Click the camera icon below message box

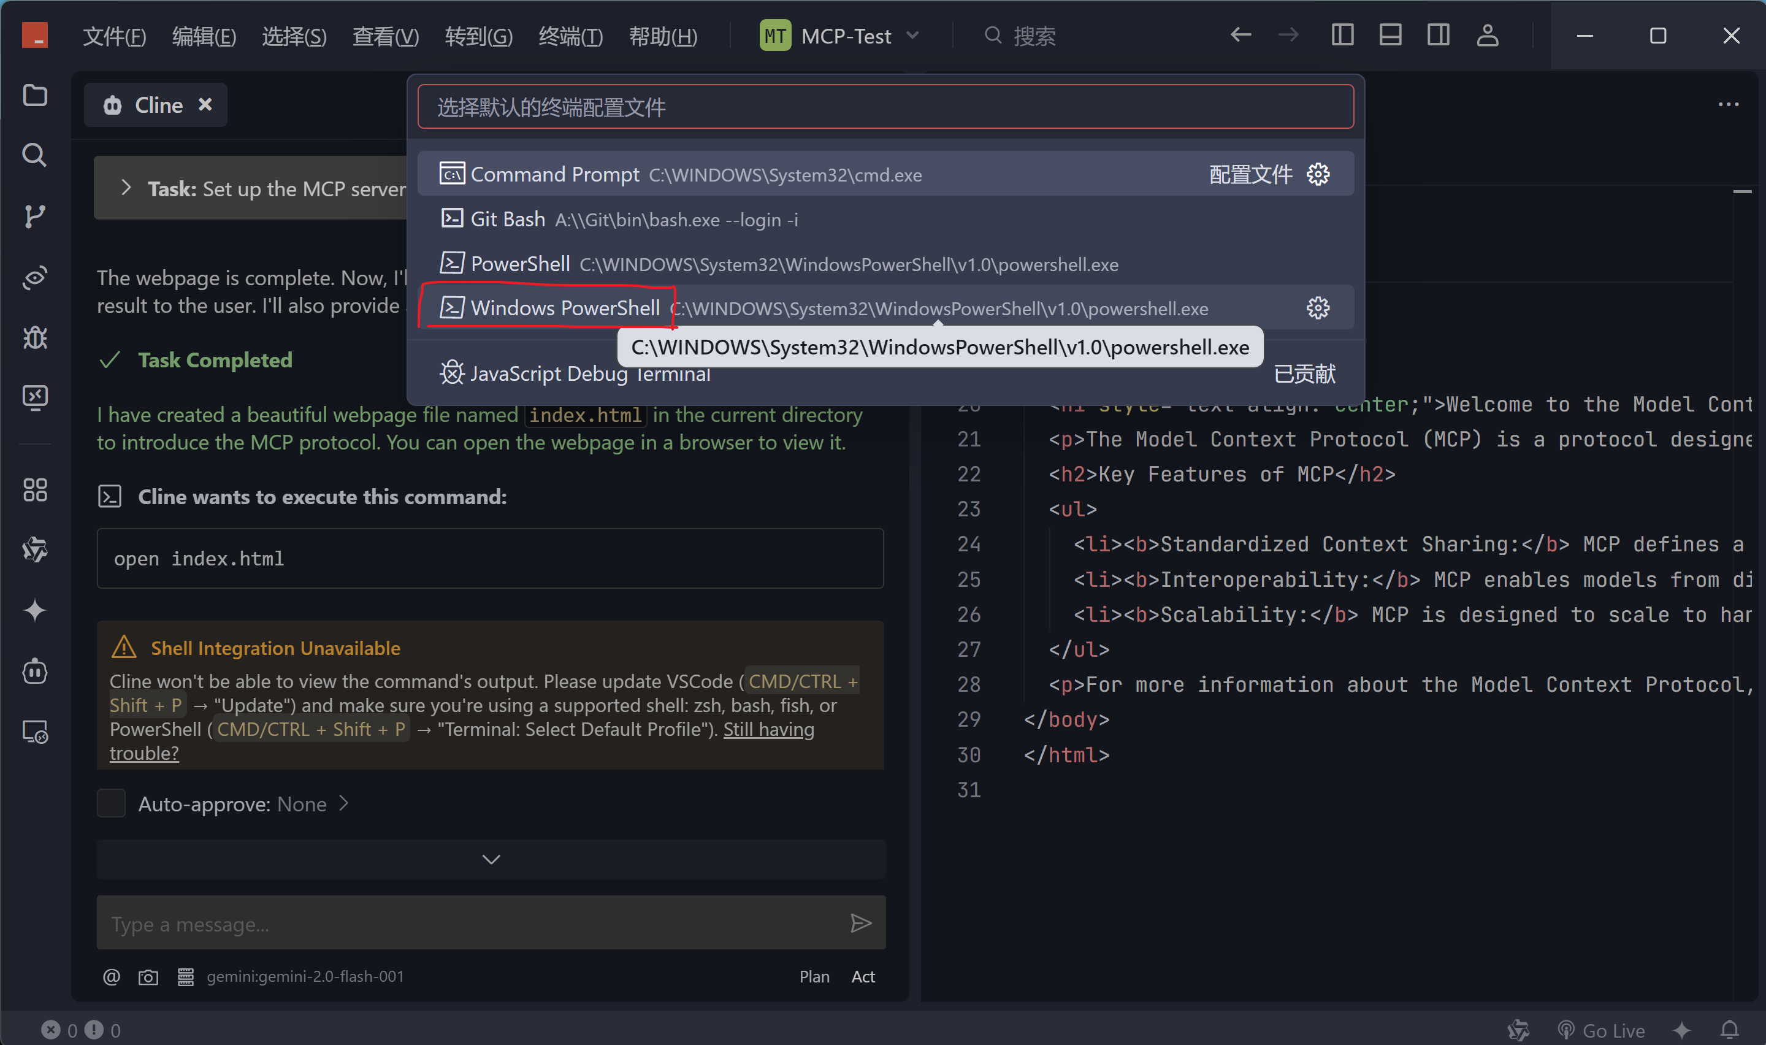[x=148, y=977]
